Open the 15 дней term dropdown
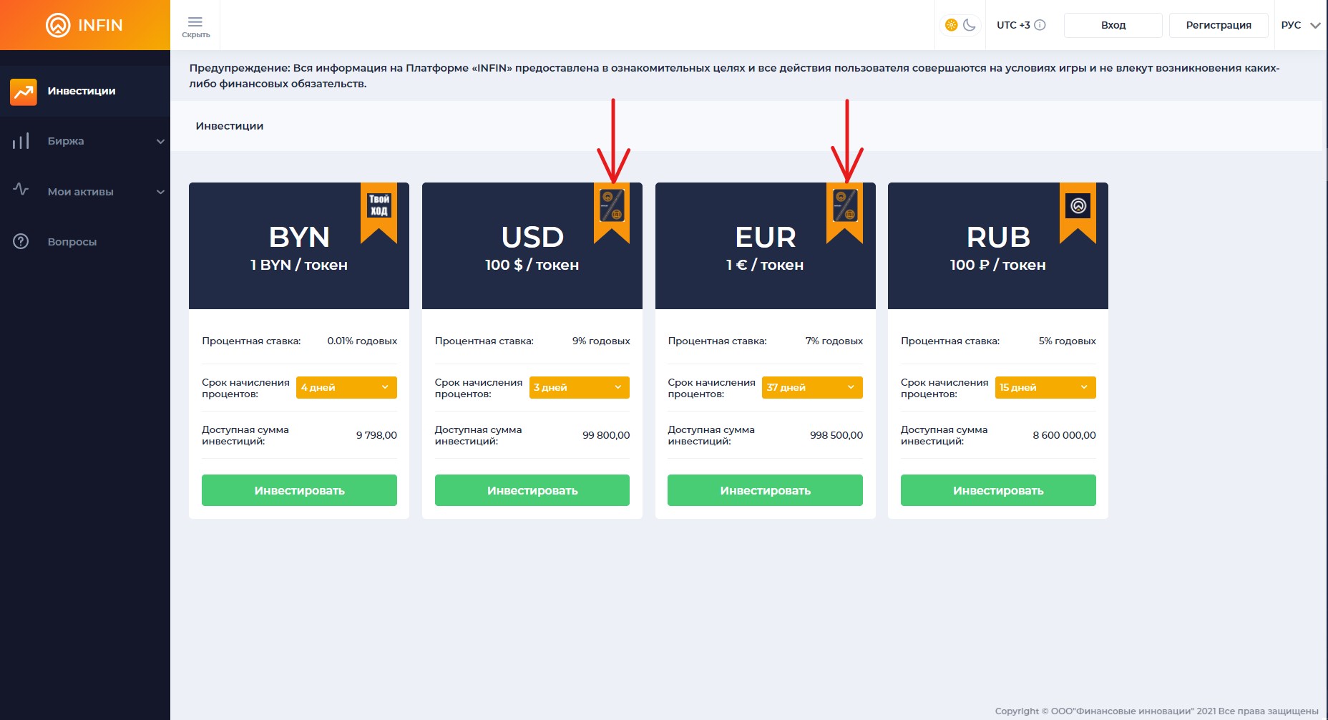1328x720 pixels. pos(1045,387)
